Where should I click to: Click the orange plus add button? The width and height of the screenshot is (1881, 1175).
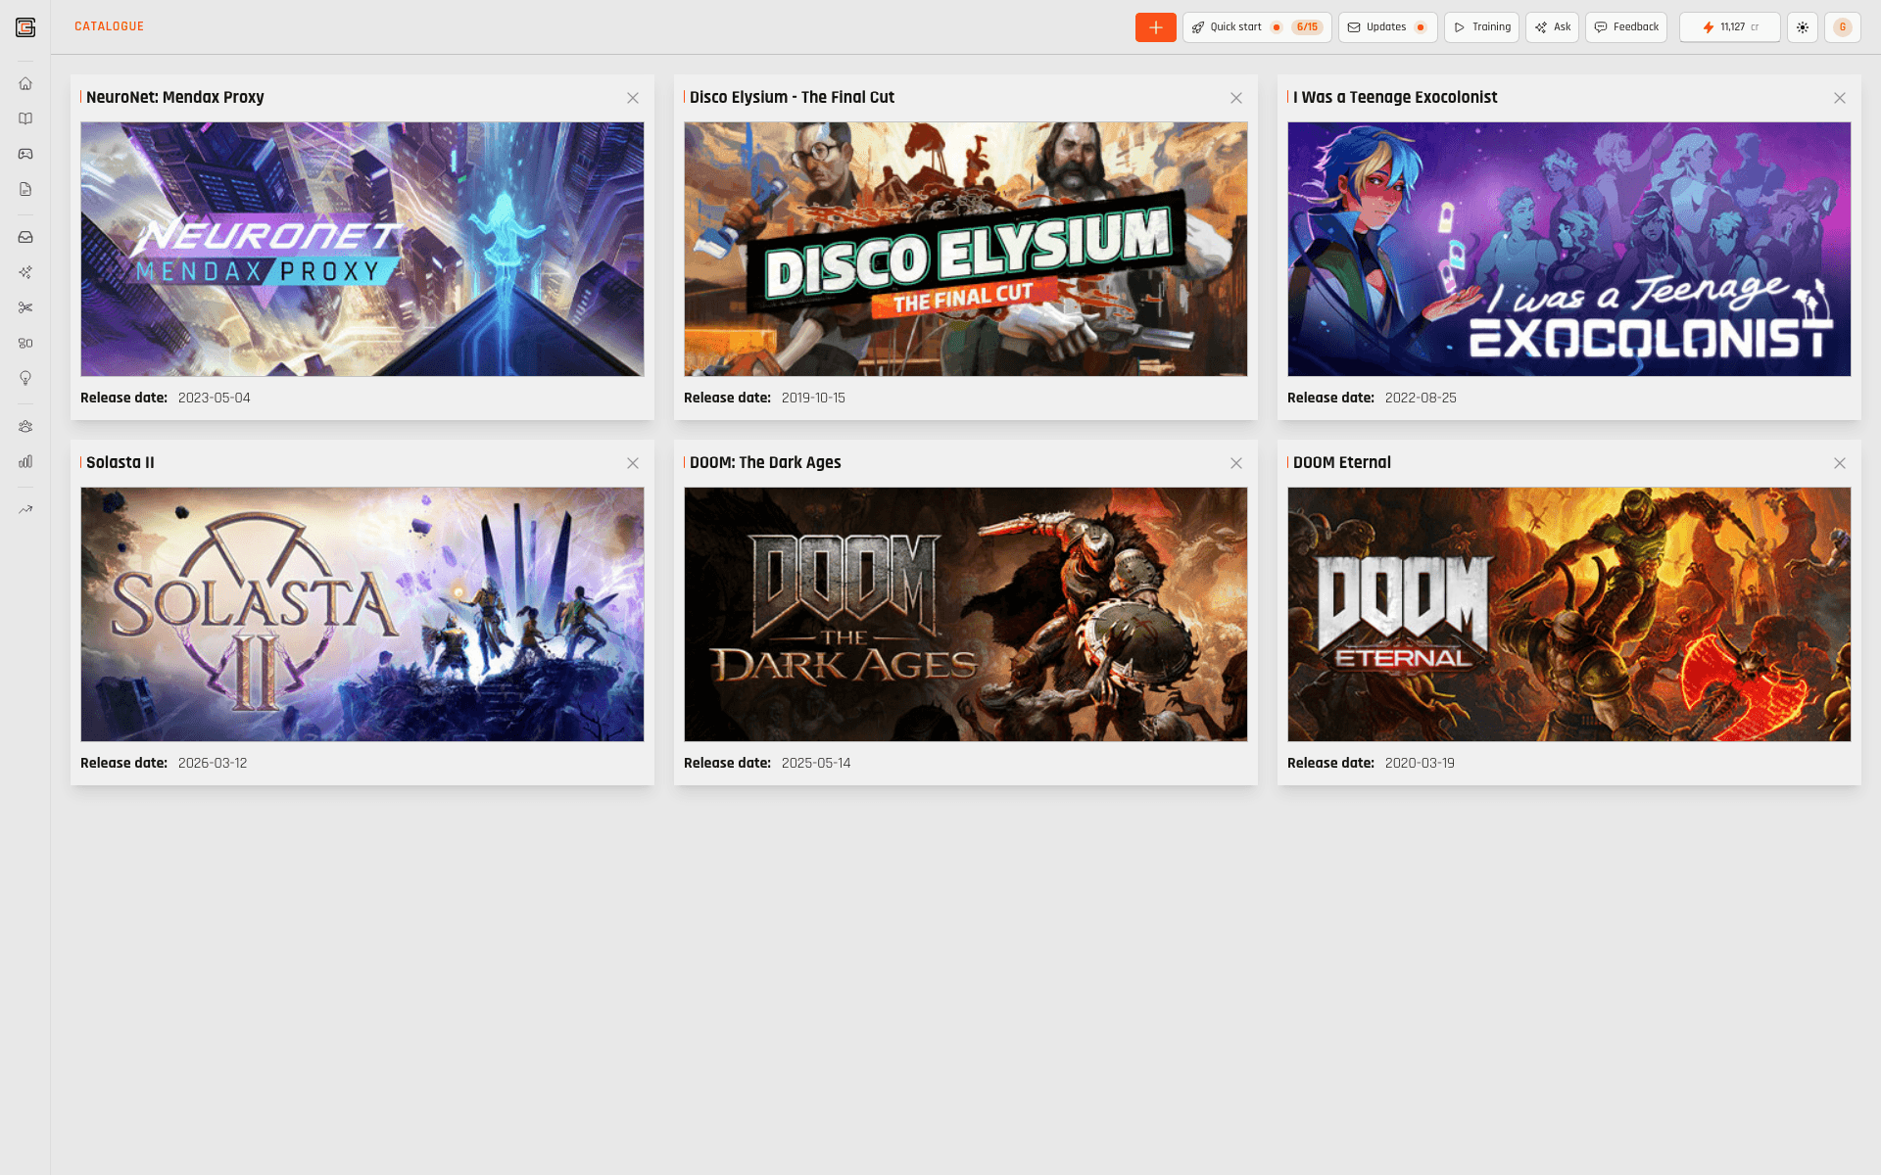[1155, 27]
